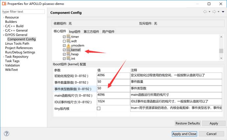227x140 pixels.
Task: Click the help question mark icon
Action: click(7, 134)
